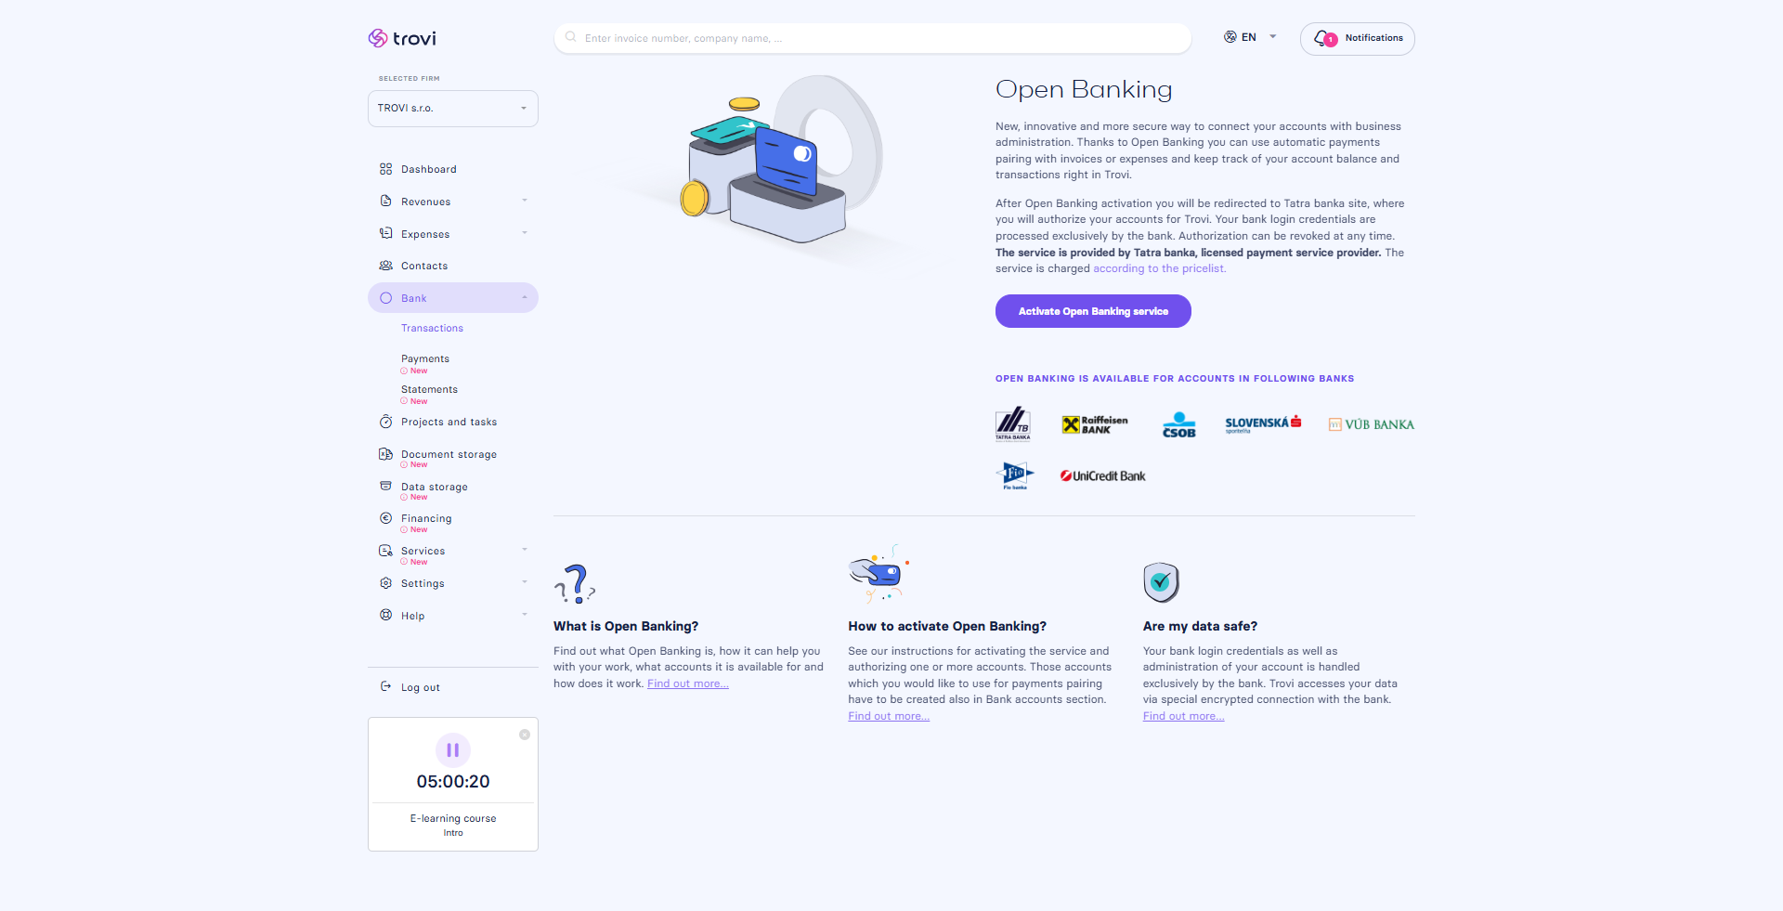Viewport: 1783px width, 911px height.
Task: Open Payments under Bank
Action: (x=425, y=359)
